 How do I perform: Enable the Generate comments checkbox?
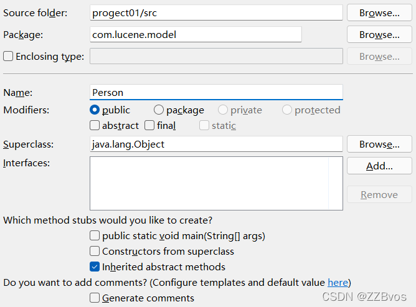click(x=95, y=298)
